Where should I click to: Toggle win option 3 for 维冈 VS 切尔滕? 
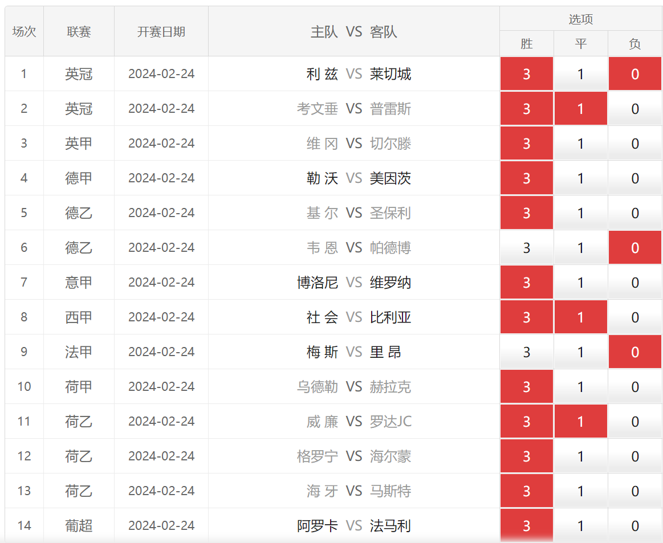click(526, 143)
